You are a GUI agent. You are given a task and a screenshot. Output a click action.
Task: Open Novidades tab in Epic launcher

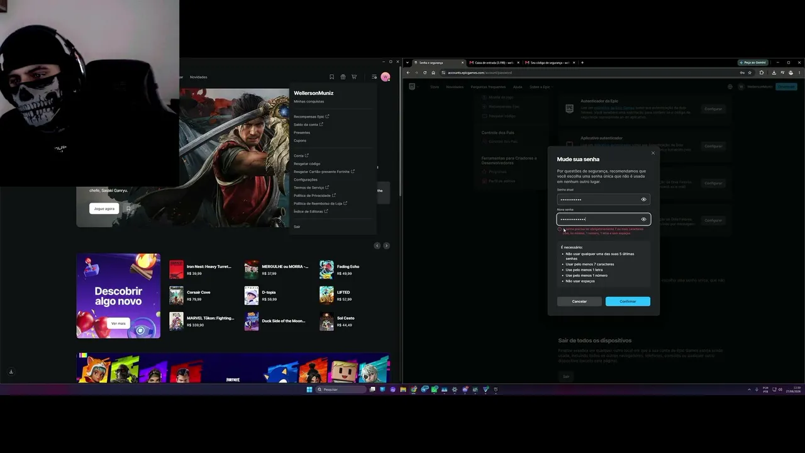(199, 77)
